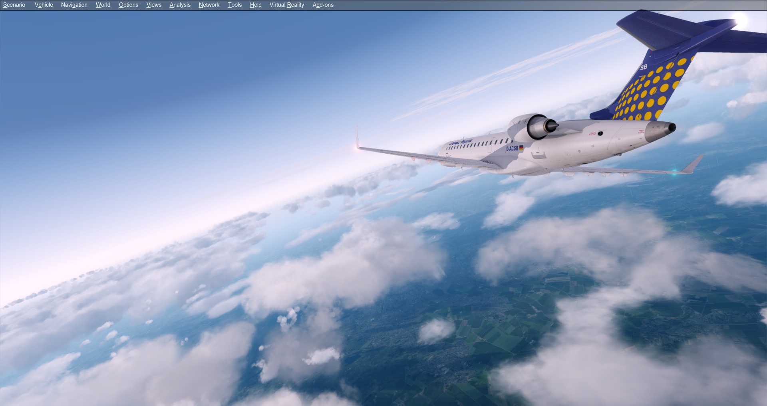Viewport: 767px width, 406px height.
Task: Open the Tools menu
Action: coord(234,5)
